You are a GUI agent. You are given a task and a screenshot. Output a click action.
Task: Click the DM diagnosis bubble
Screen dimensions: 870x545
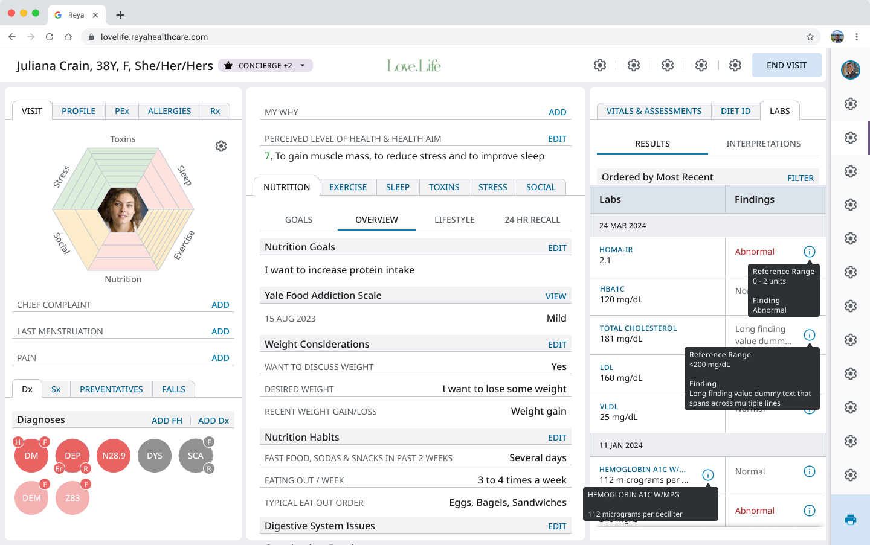[x=31, y=456]
